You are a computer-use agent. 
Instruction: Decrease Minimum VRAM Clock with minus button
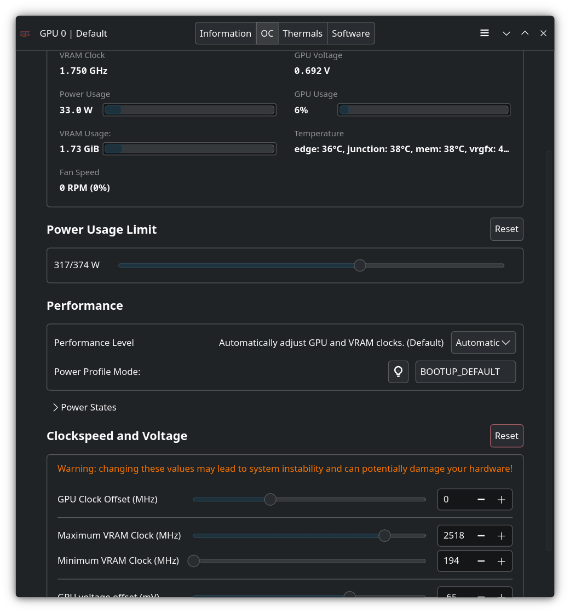[x=481, y=560]
